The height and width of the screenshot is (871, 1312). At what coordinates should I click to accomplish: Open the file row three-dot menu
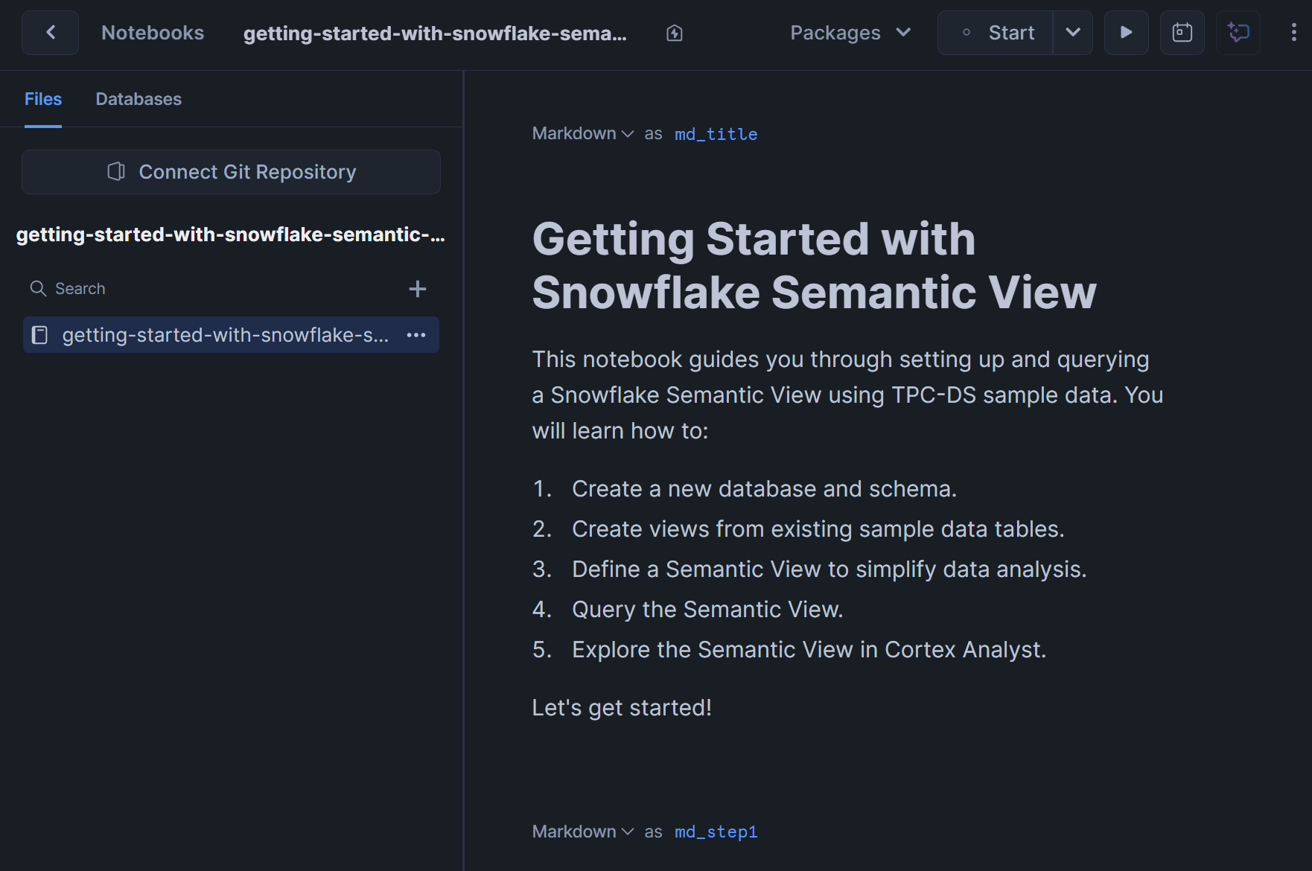416,335
